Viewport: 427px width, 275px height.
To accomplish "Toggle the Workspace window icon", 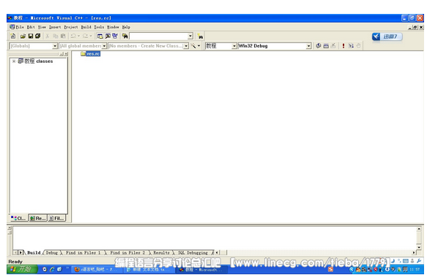I will [x=100, y=36].
